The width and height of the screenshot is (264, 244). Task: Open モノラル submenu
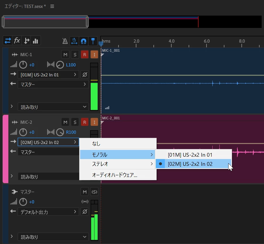click(x=118, y=155)
